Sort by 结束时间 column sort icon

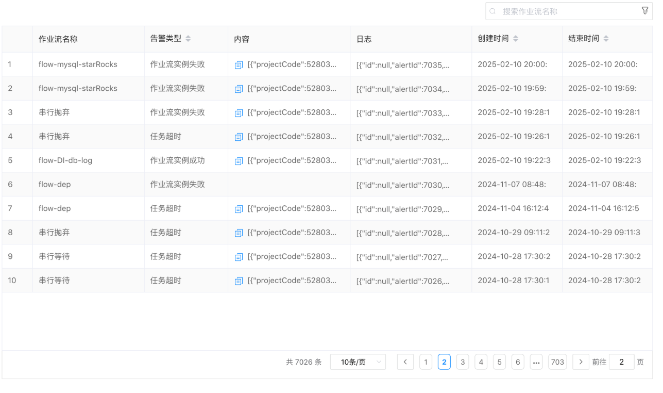[606, 39]
